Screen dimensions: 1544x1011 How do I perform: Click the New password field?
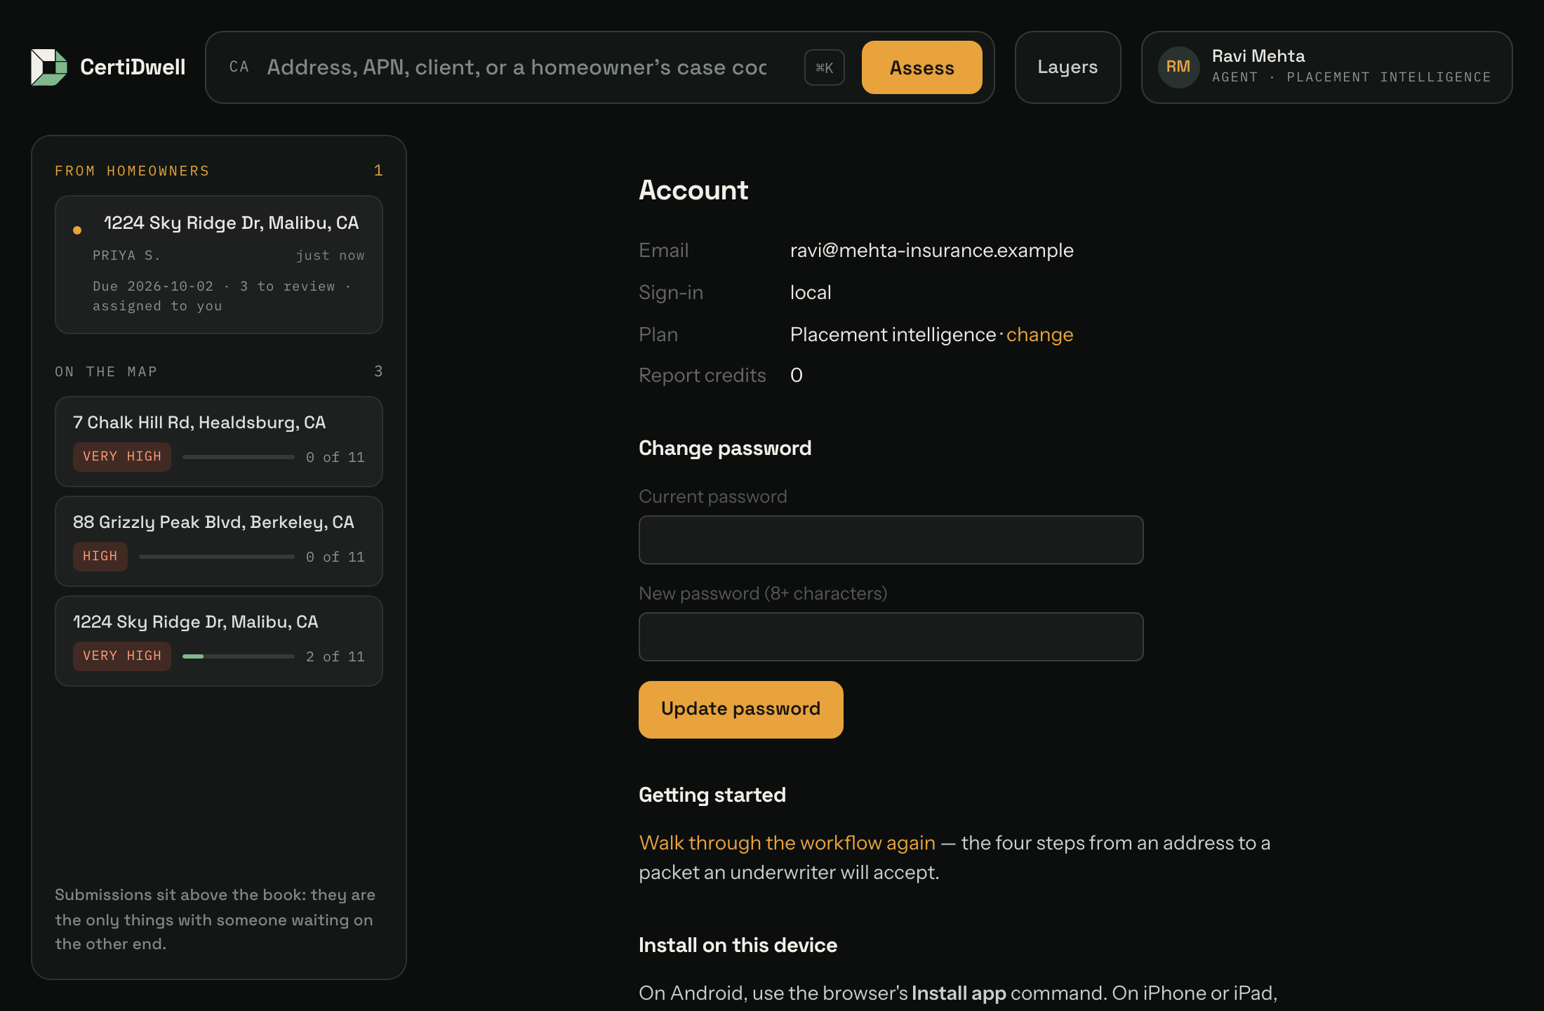(891, 637)
